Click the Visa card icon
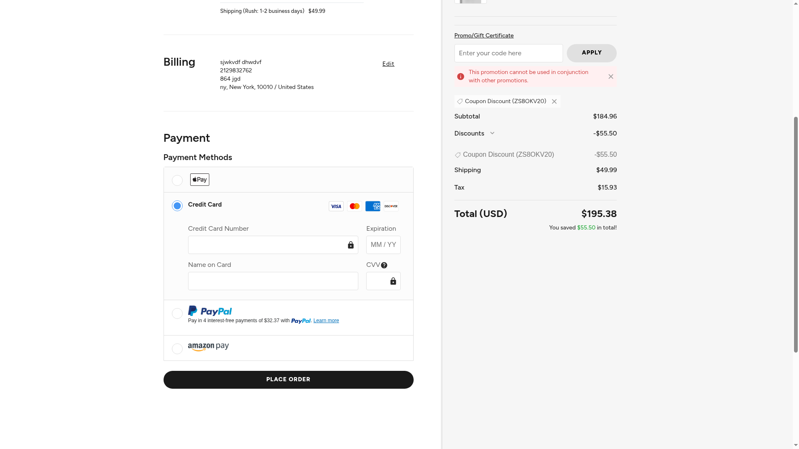Screen dimensions: 799x449 [336, 206]
